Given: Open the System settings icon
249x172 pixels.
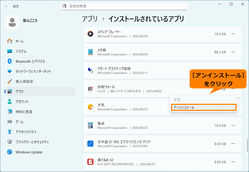Looking at the screenshot, I should 10,51.
